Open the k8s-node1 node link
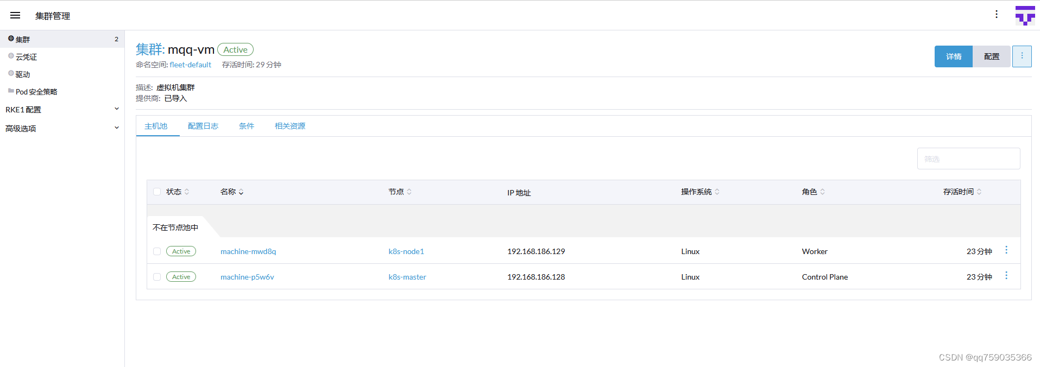The height and width of the screenshot is (367, 1040). [406, 251]
